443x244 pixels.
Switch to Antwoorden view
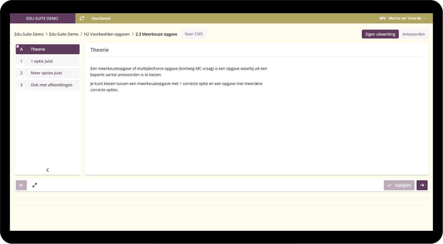coord(413,34)
